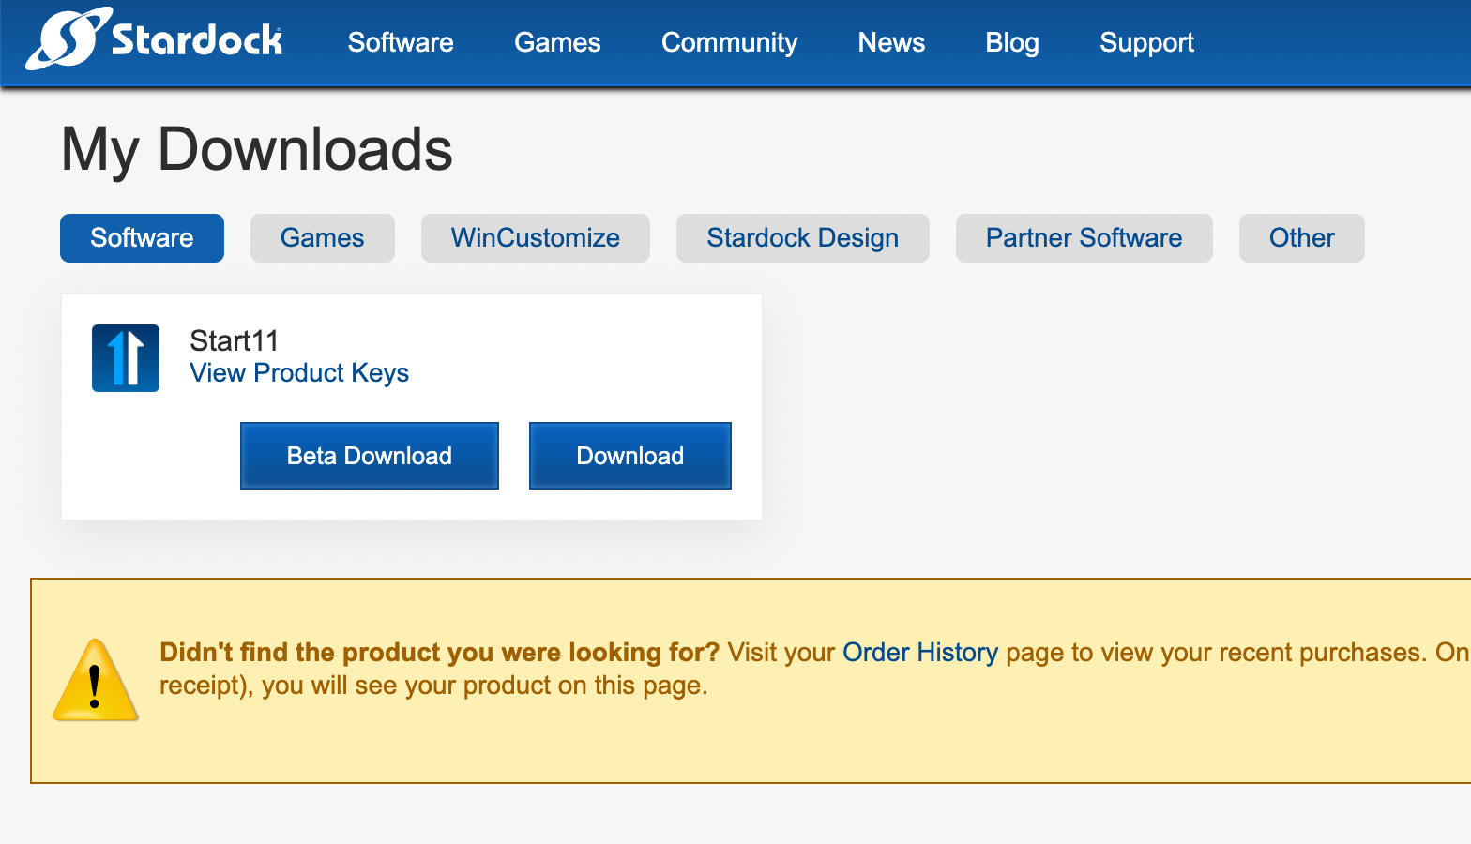Screen dimensions: 1471x844
Task: Switch to the Games downloads tab
Action: click(323, 238)
